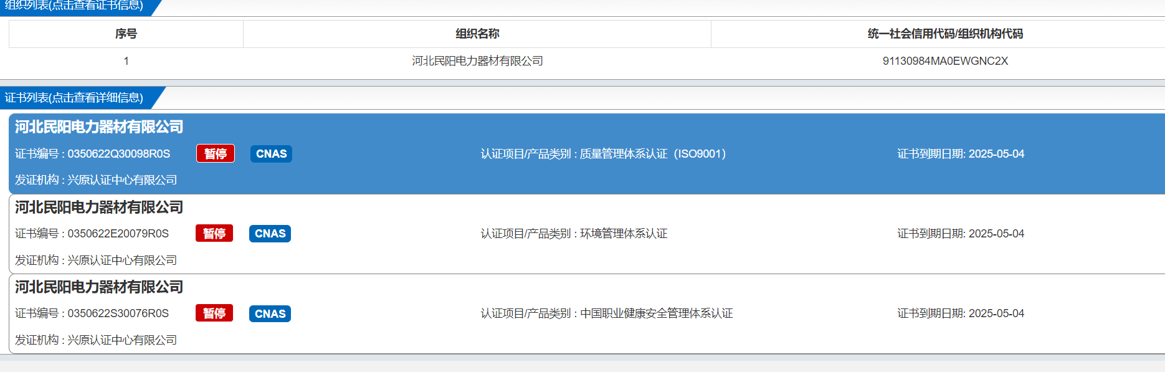Image resolution: width=1165 pixels, height=372 pixels.
Task: Open the 组织列表(点击查看证书信息) tab header
Action: point(74,6)
